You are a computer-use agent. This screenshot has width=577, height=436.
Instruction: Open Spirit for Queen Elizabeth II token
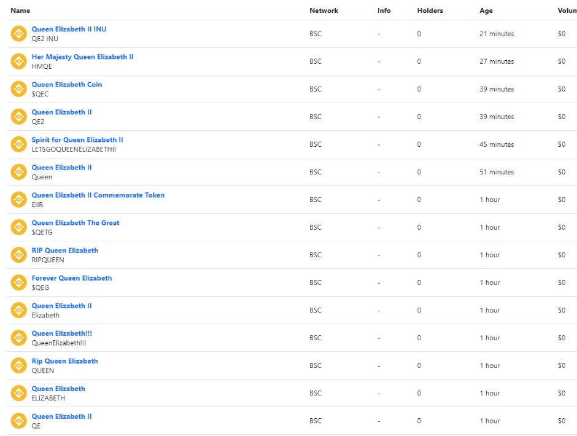[77, 139]
